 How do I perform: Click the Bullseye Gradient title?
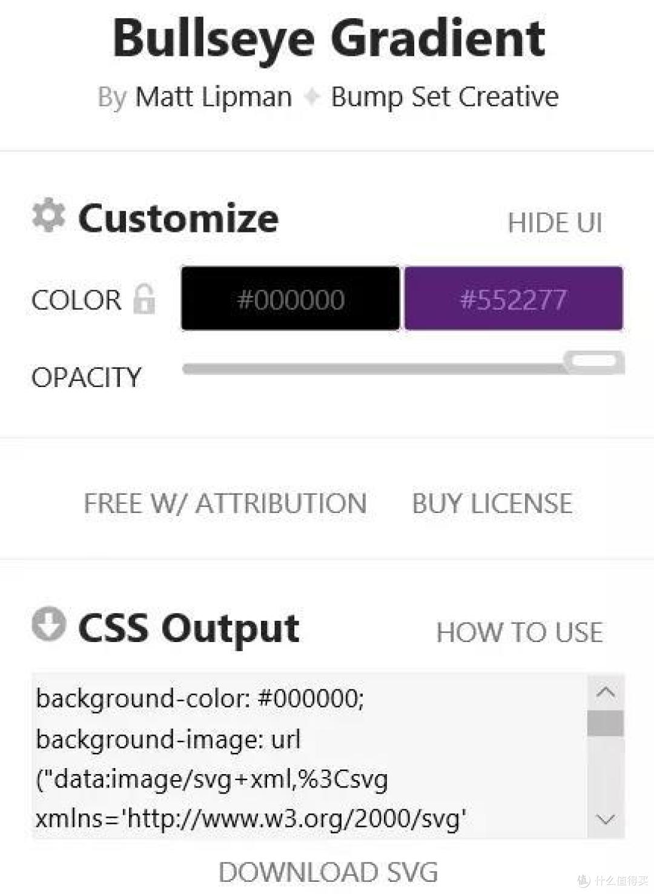tap(329, 38)
